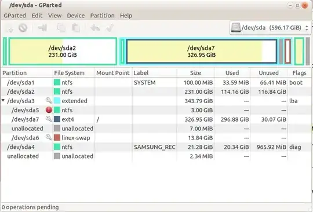Screen dimensions: 313x212
Task: Select the /dev/sda7 row
Action: 156,119
